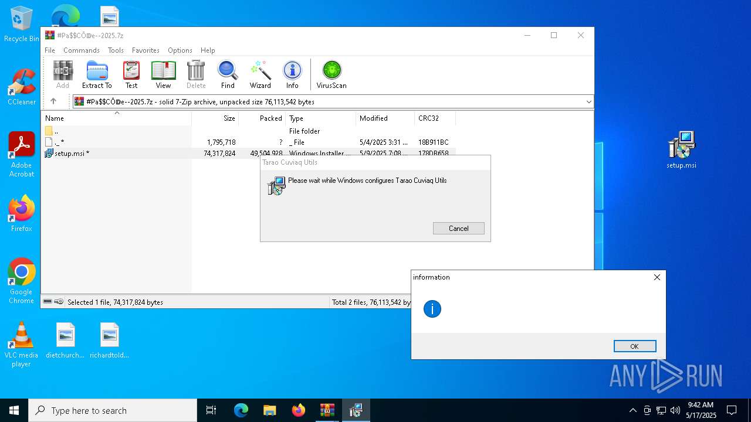Select the setup.msi desktop icon
This screenshot has width=751, height=422.
point(681,150)
